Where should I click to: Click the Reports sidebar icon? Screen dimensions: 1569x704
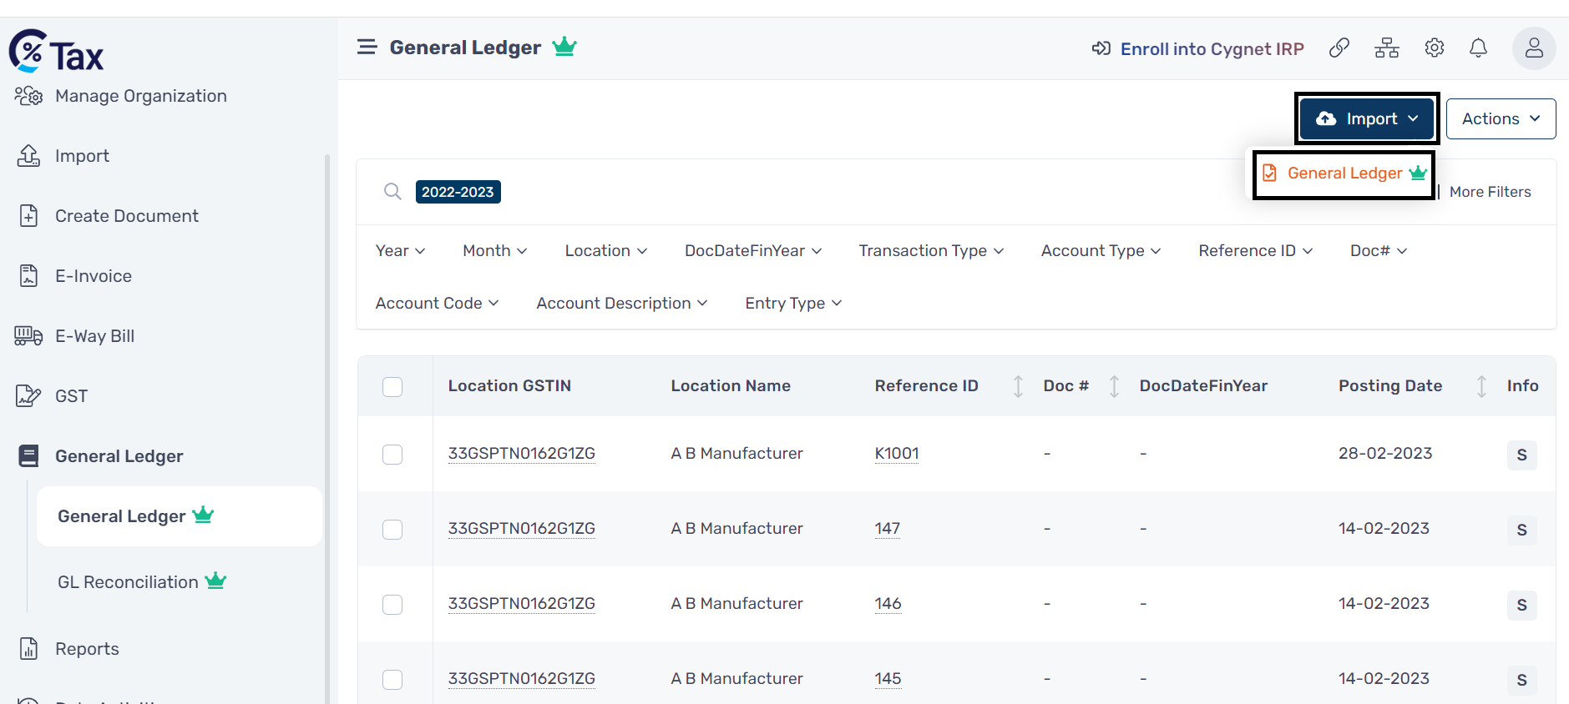click(x=28, y=649)
